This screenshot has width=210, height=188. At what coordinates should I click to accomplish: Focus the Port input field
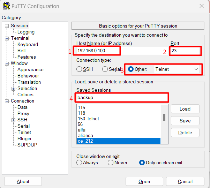coord(186,51)
